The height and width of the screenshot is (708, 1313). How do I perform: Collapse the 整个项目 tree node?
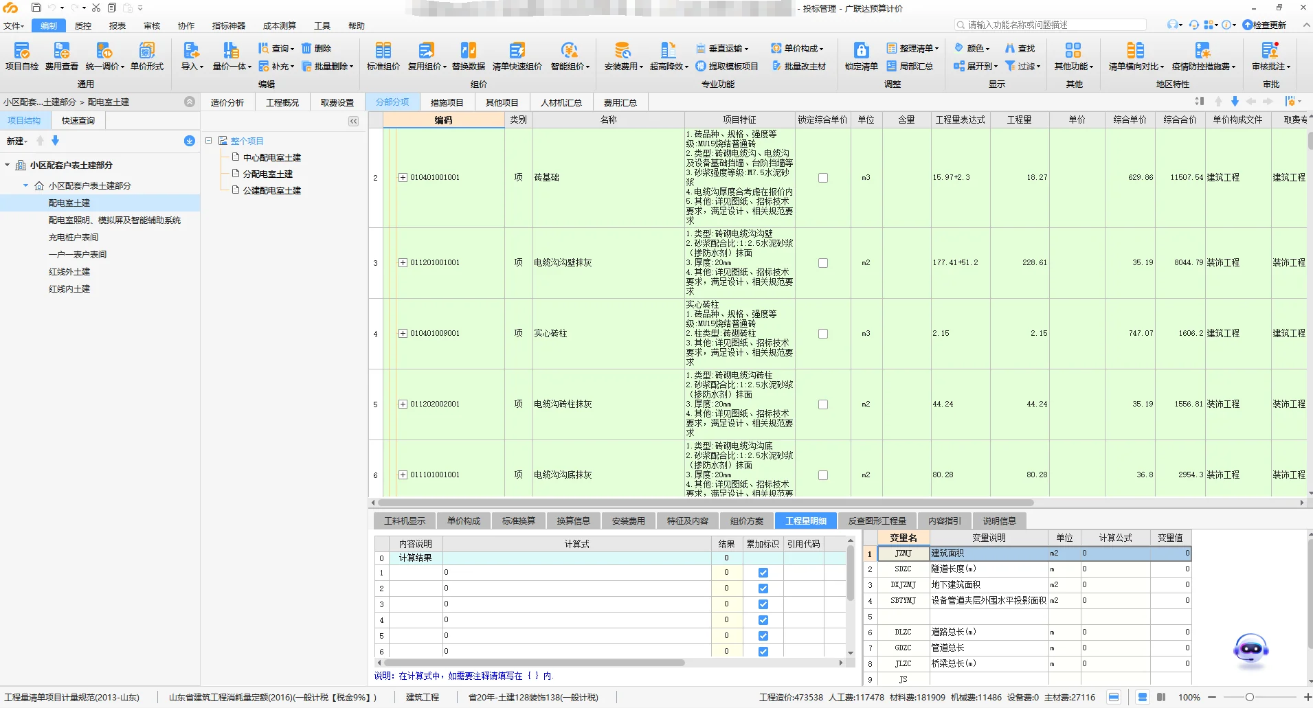click(x=208, y=141)
